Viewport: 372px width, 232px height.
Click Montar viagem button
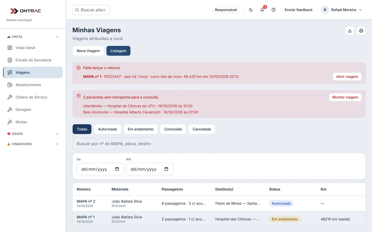coord(345,97)
